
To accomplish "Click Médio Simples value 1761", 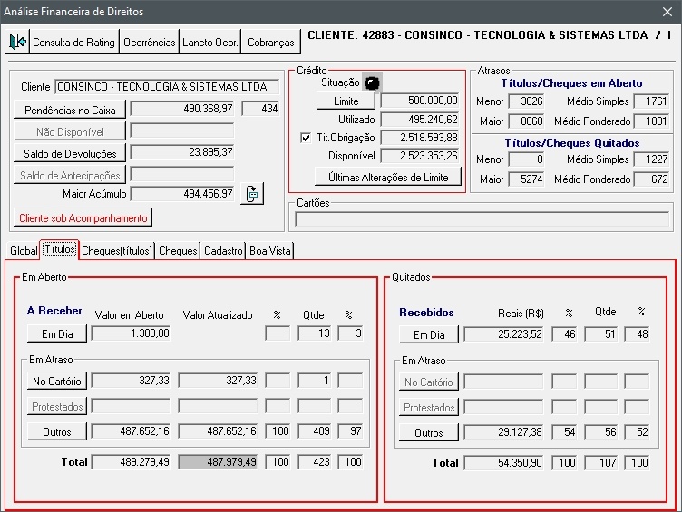I will click(651, 101).
